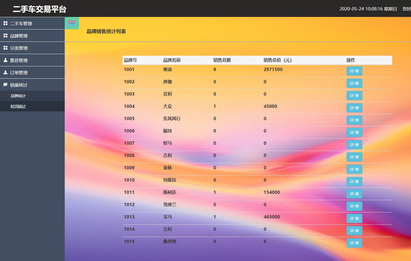Toggle the green hamburger sidebar menu
Screen dimensions: 411x261
pos(72,23)
